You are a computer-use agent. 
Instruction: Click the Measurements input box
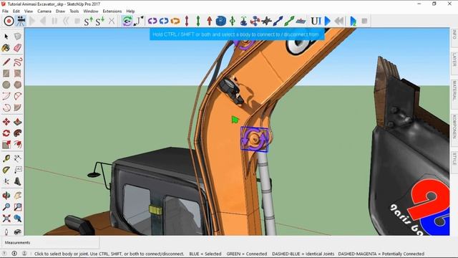(50, 242)
